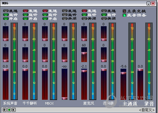
Task: Toggle 开启 LED for 系统声音 channel
Action: click(x=6, y=19)
